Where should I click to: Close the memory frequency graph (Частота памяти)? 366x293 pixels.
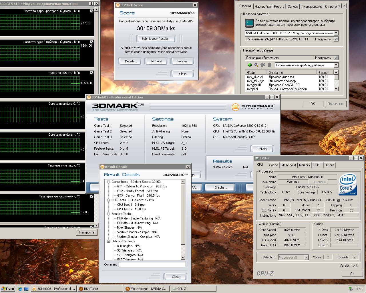tap(91, 73)
